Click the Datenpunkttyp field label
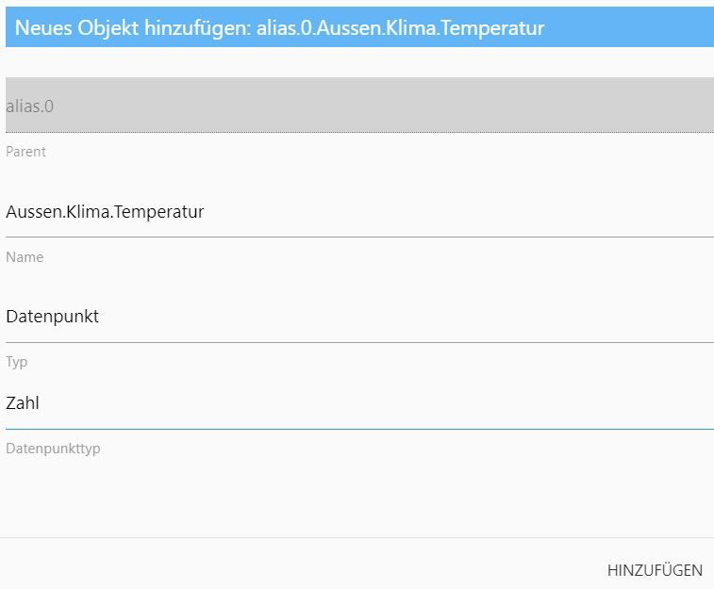This screenshot has width=714, height=589. (53, 449)
